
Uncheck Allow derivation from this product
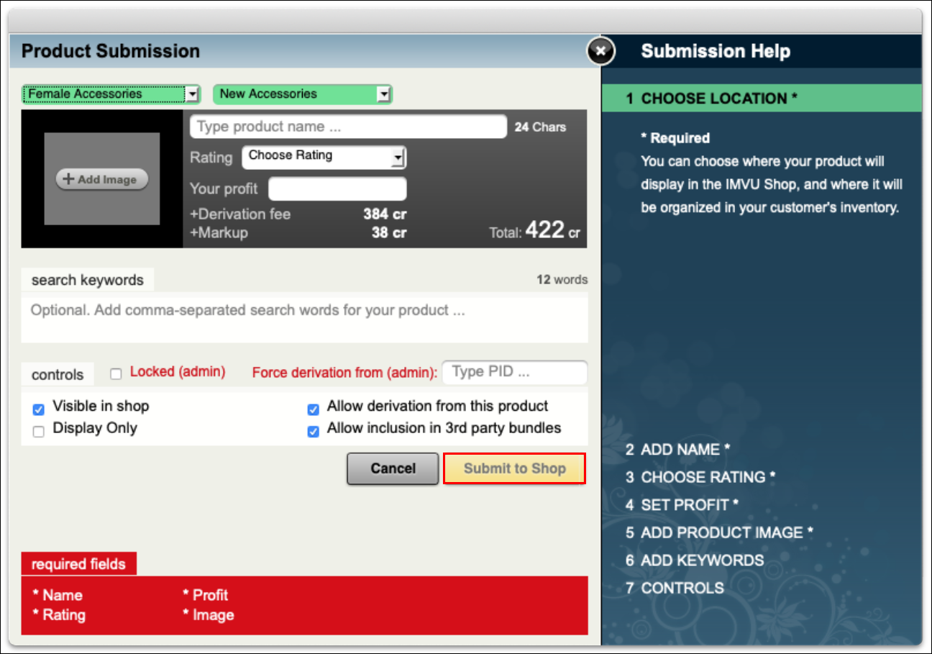pos(314,409)
